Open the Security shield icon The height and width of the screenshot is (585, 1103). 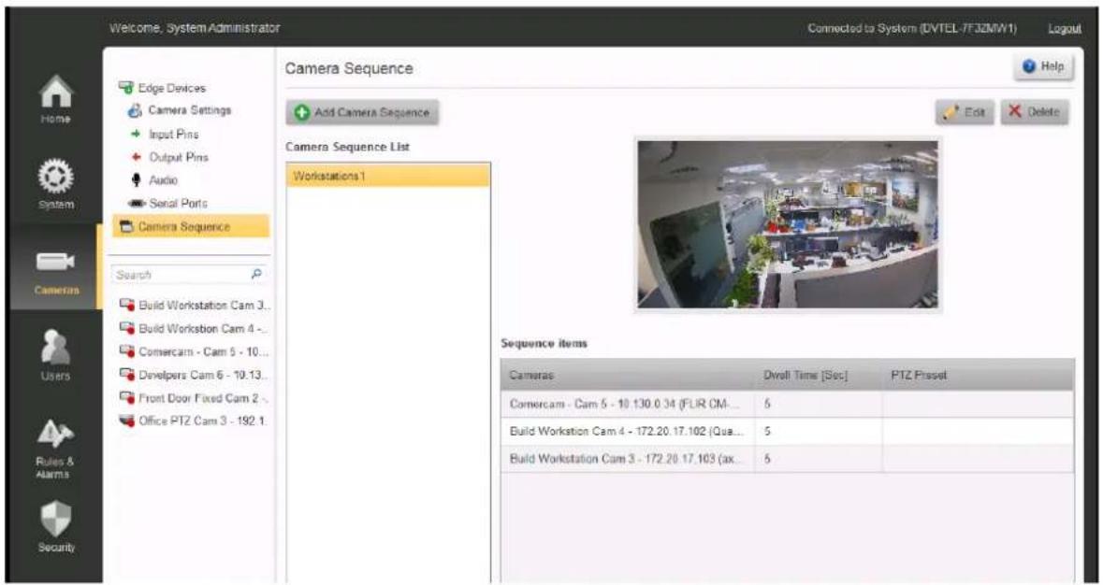[x=54, y=518]
